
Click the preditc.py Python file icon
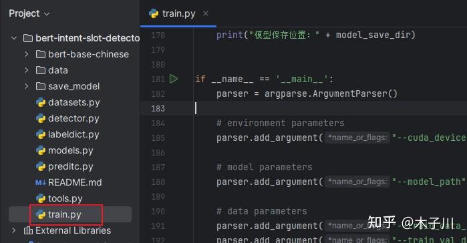(41, 166)
